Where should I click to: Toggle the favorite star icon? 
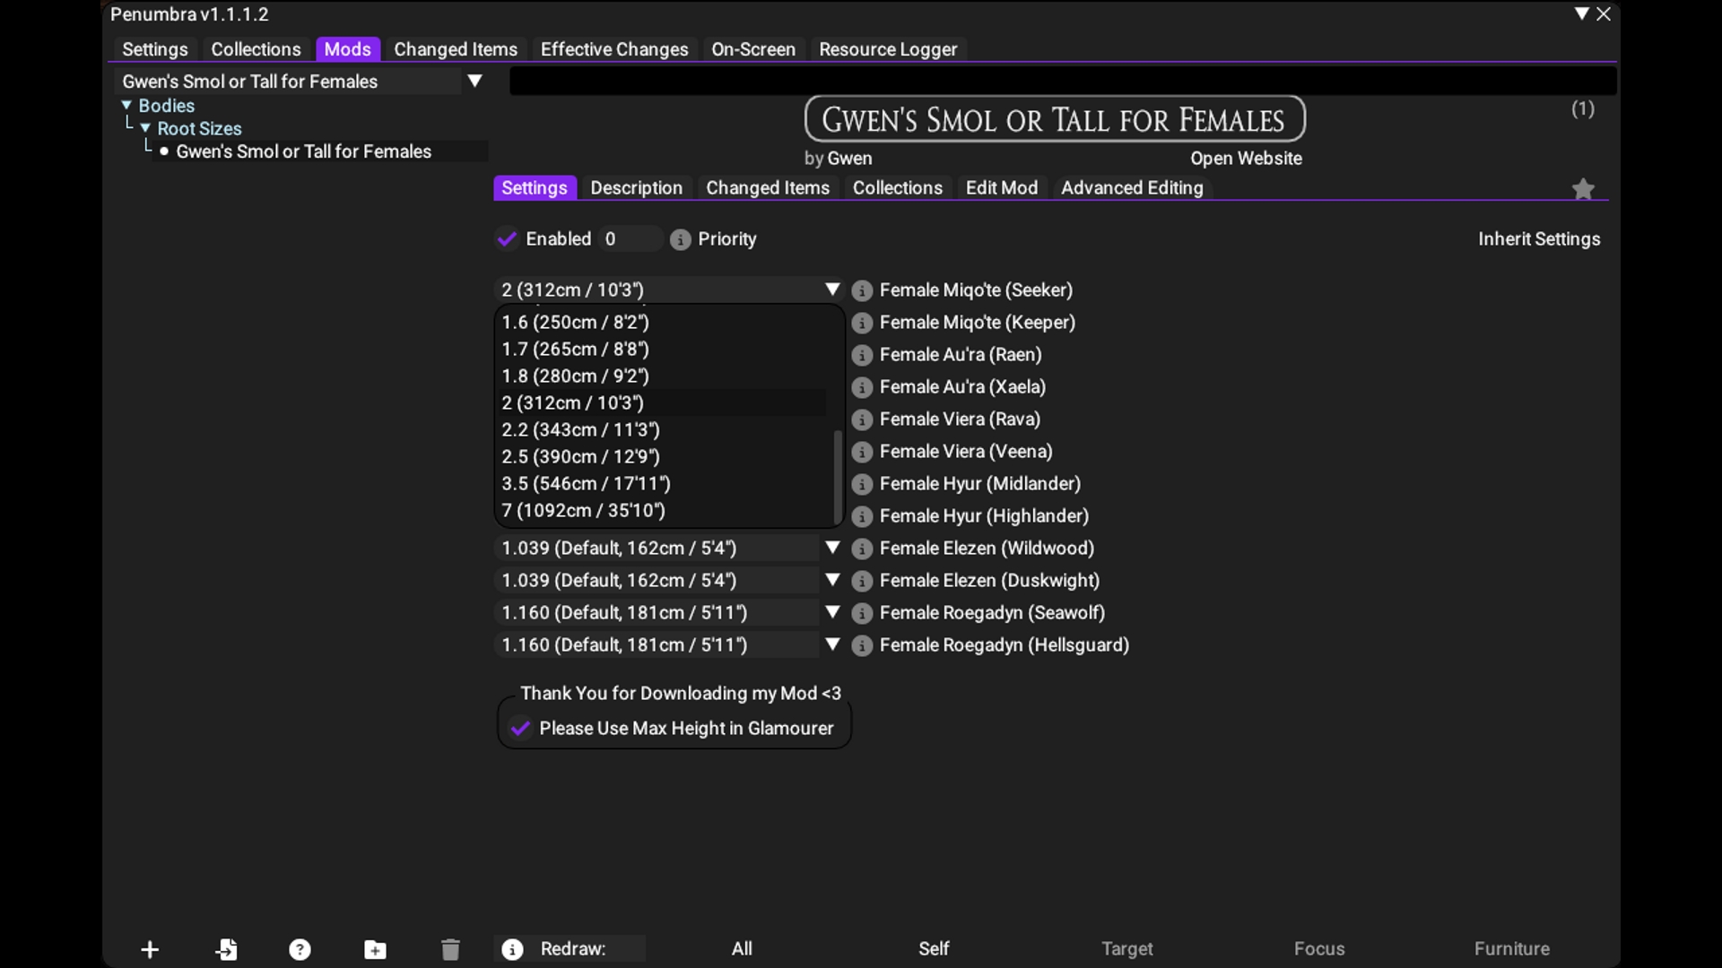1583,188
